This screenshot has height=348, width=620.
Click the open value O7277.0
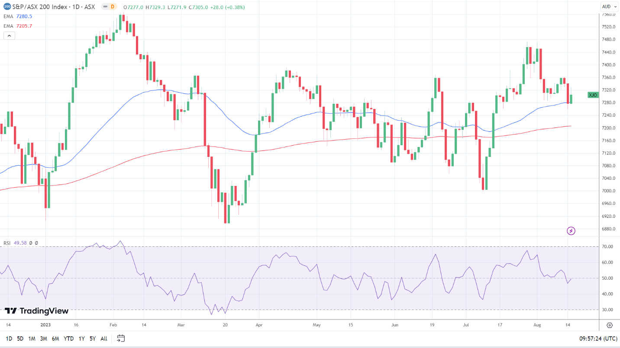tap(133, 7)
